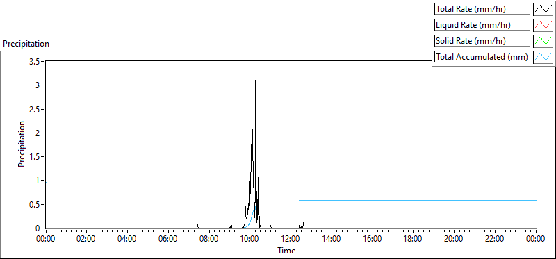Select the Liquid Rate (mm/hr) legend label
This screenshot has width=556, height=259.
click(482, 25)
